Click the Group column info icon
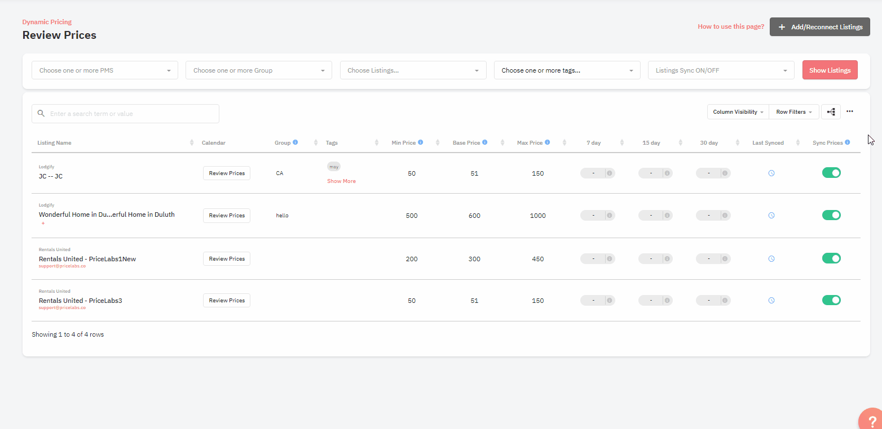This screenshot has width=882, height=429. (296, 142)
